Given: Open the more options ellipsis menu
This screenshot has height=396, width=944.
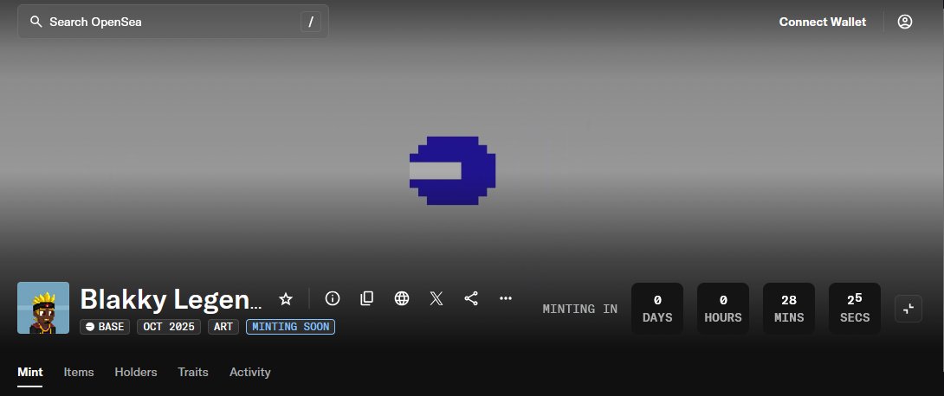Looking at the screenshot, I should tap(506, 298).
